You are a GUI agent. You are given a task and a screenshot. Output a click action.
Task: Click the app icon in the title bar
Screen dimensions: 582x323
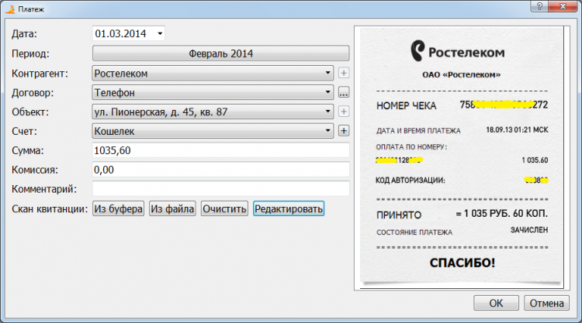tap(10, 9)
